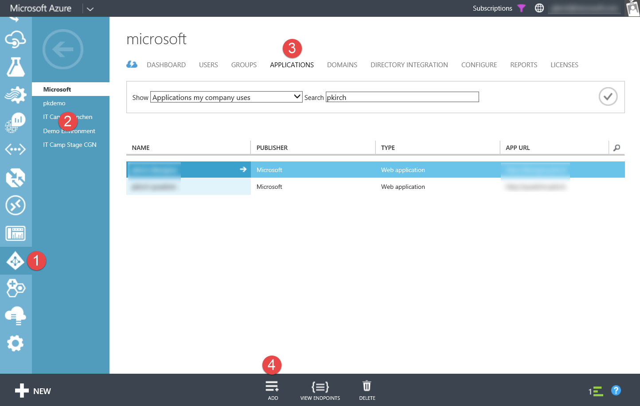Click Microsoft publisher in the unselected second row
640x406 pixels.
point(269,187)
